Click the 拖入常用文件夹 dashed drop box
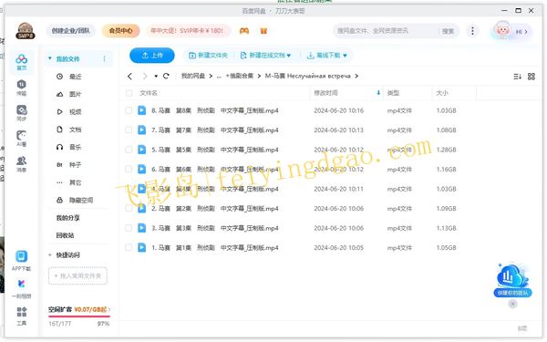The height and width of the screenshot is (342, 547). pyautogui.click(x=77, y=276)
